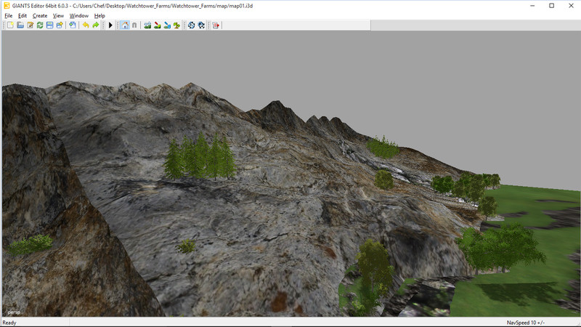Expand the View menu

(x=58, y=15)
